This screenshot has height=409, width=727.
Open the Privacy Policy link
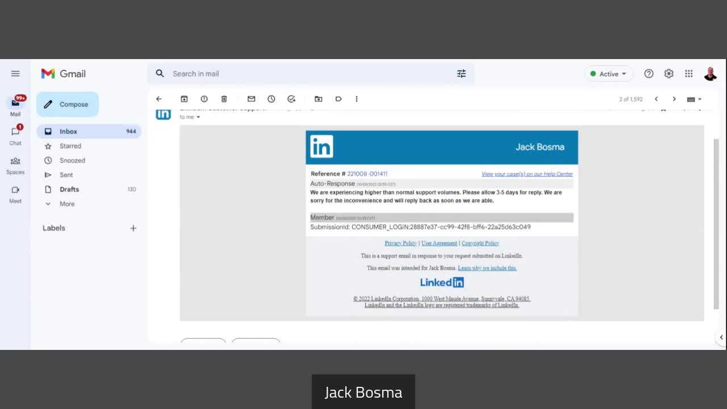click(x=400, y=243)
